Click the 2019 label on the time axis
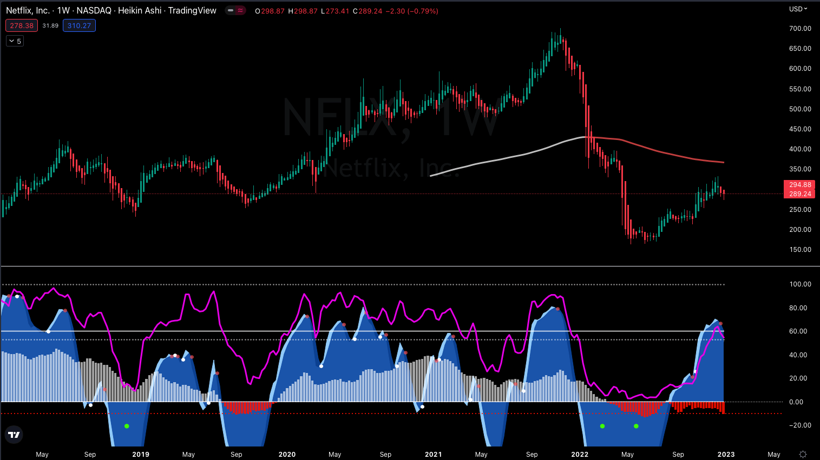 tap(141, 454)
